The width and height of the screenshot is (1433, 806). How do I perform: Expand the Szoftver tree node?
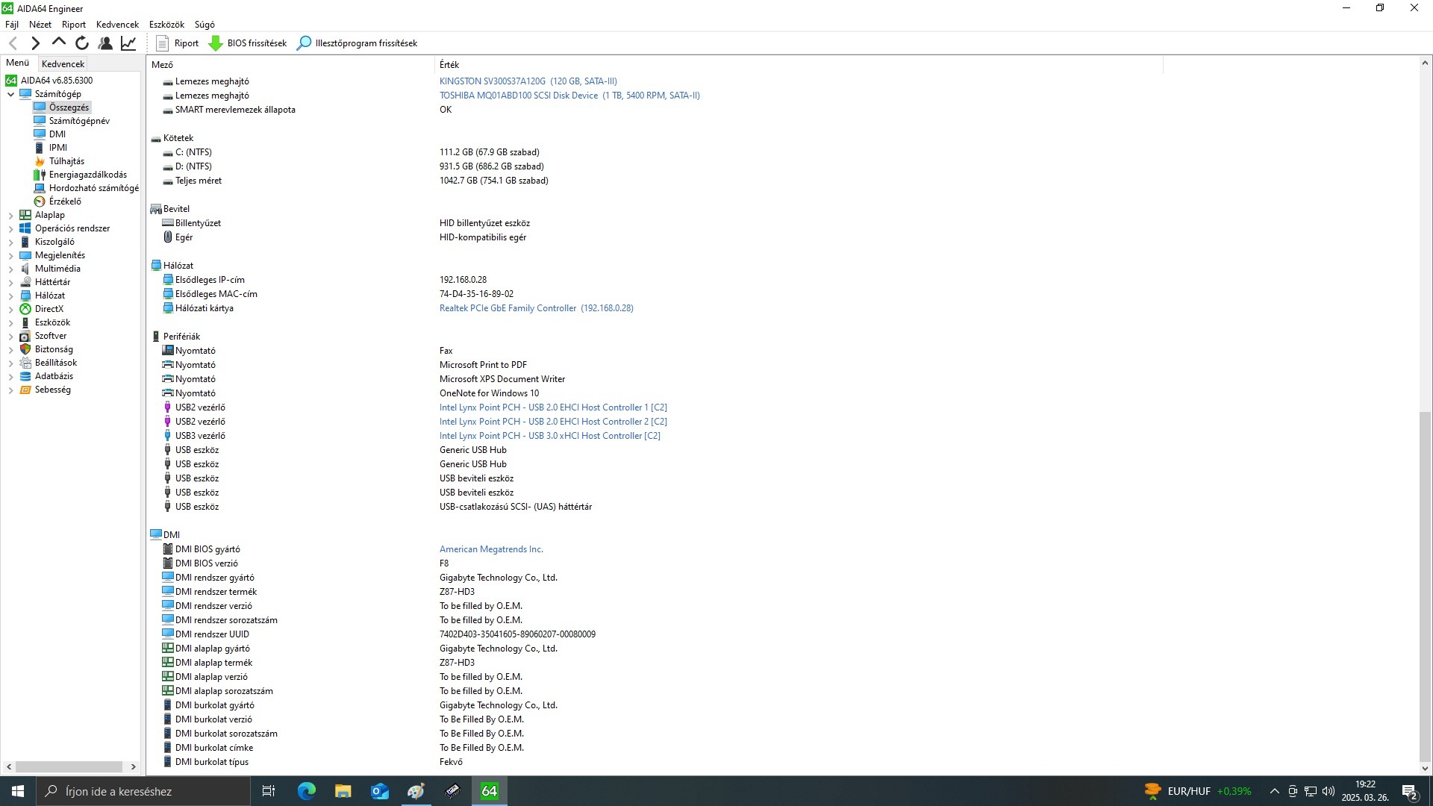click(10, 336)
